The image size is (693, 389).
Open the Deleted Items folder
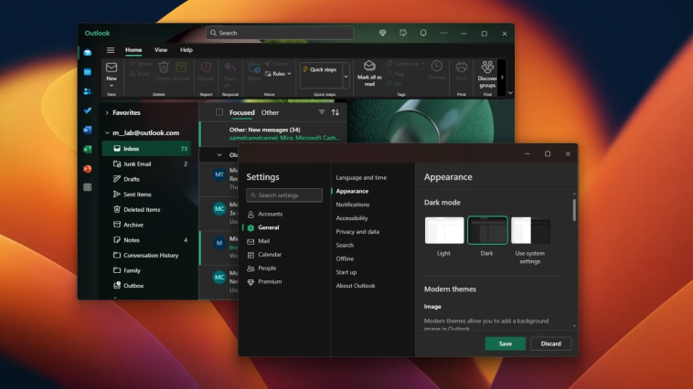146,210
